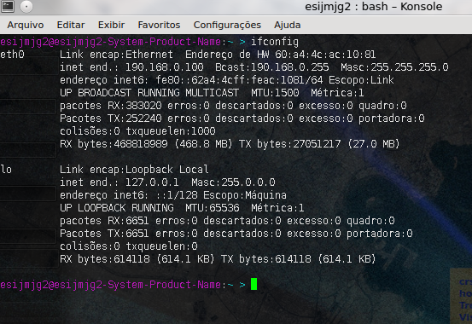This screenshot has width=472, height=324.
Task: Click 'UP LOOPBACK RUNNING' flags text
Action: 116,208
